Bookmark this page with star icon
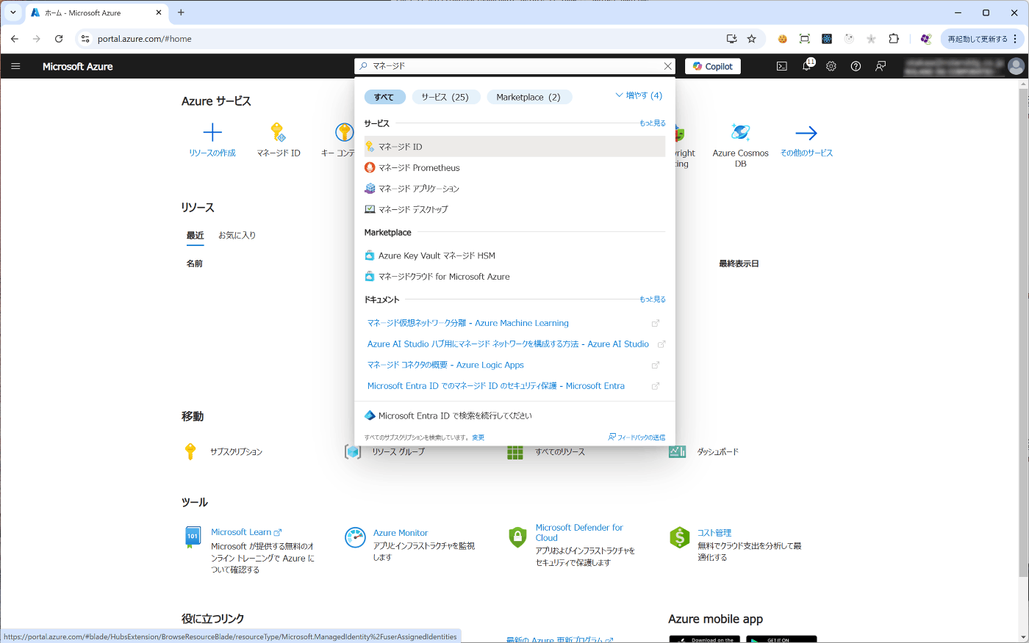1029x643 pixels. coord(751,39)
